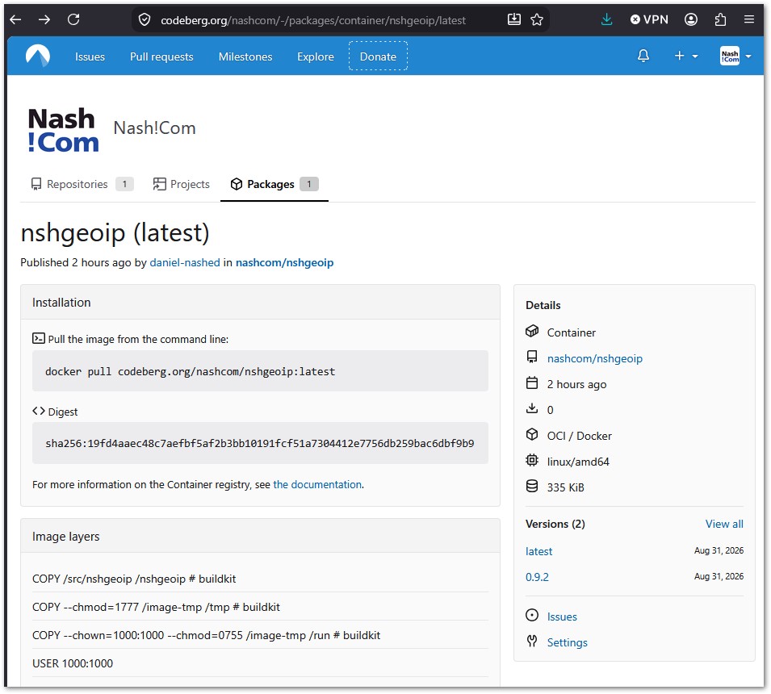Click the linux/amd64 chip icon
771x694 pixels.
[x=532, y=461]
